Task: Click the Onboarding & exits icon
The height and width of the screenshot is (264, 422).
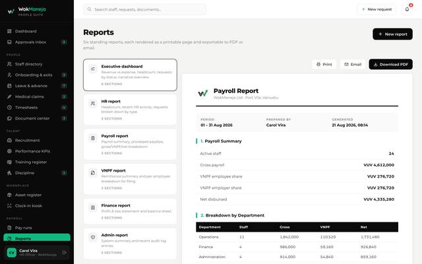Action: coord(9,75)
